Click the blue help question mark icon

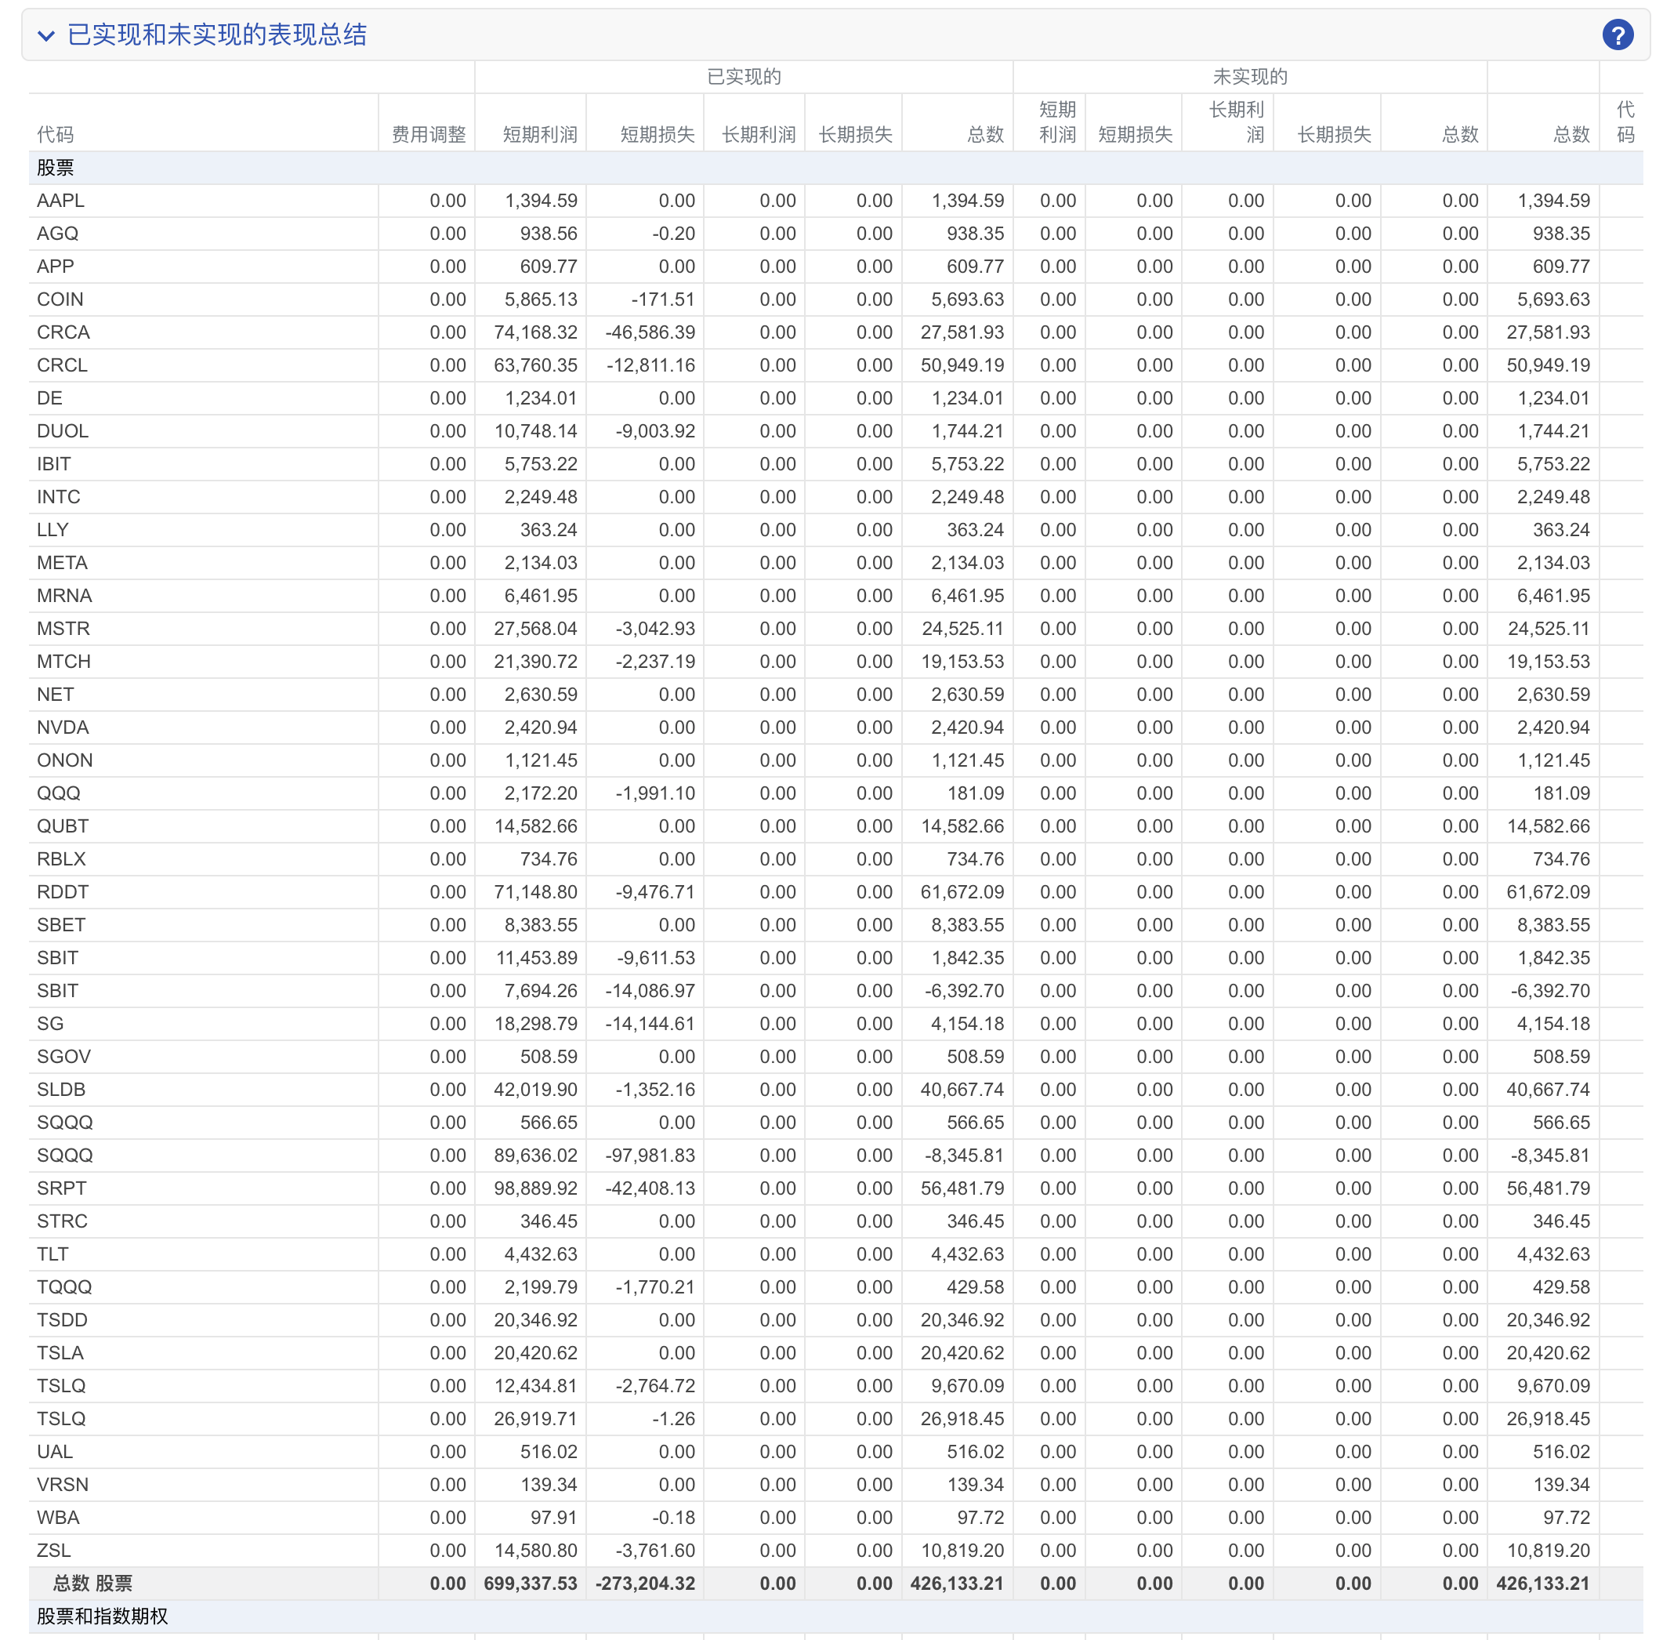[1618, 35]
